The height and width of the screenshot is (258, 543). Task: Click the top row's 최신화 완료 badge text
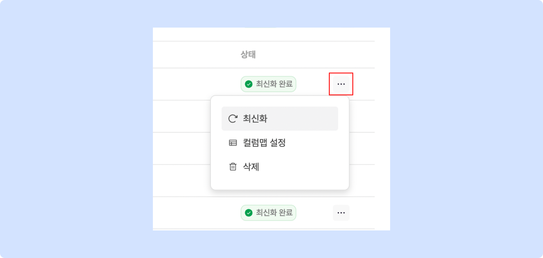click(274, 84)
